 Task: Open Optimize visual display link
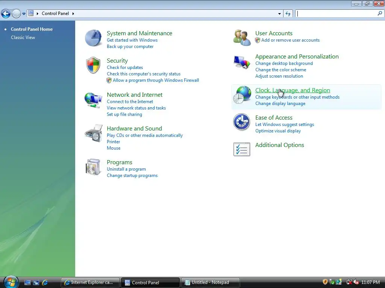pos(278,131)
